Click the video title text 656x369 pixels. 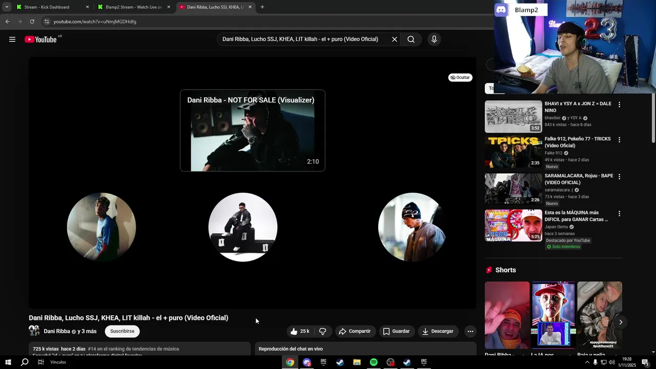pos(129,318)
